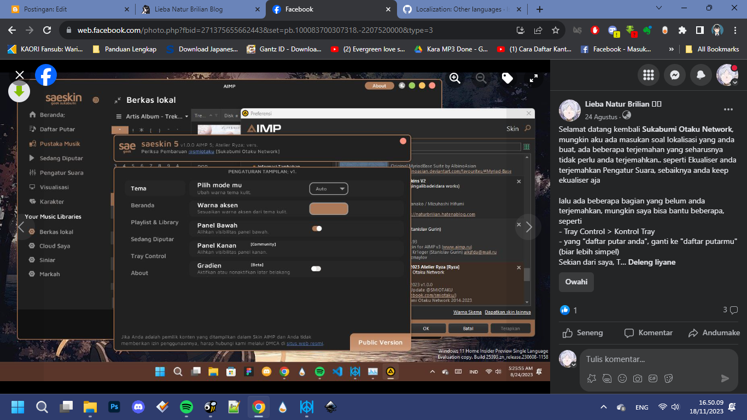Insert an emoji in the comment box
Screen dimensions: 747x420
(x=622, y=378)
